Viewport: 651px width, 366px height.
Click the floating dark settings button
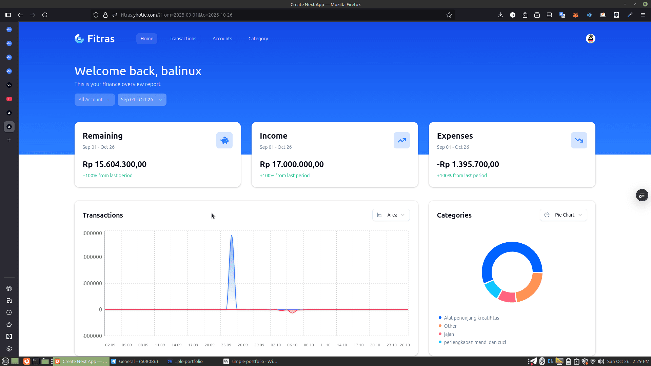point(642,196)
